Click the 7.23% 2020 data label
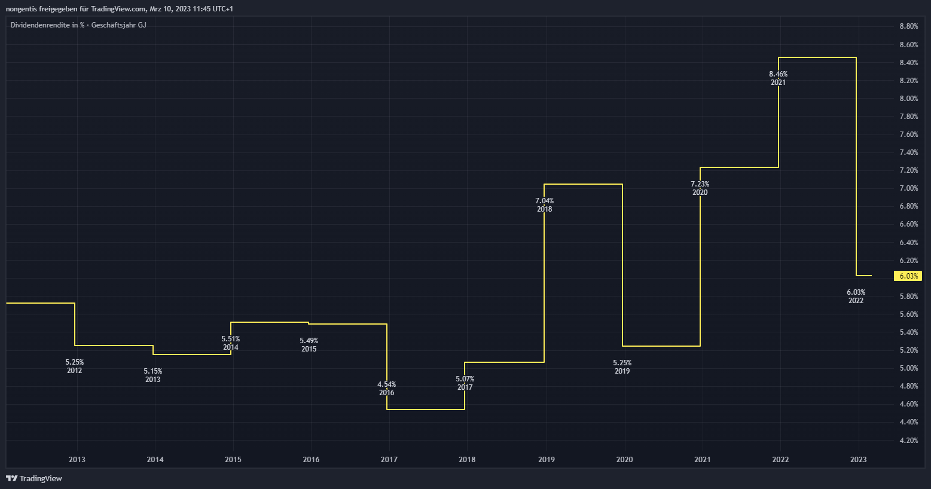This screenshot has height=489, width=931. 700,188
